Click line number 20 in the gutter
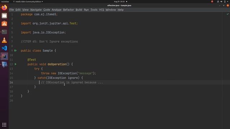Viewport: 230px width, 129px height. 11,101
